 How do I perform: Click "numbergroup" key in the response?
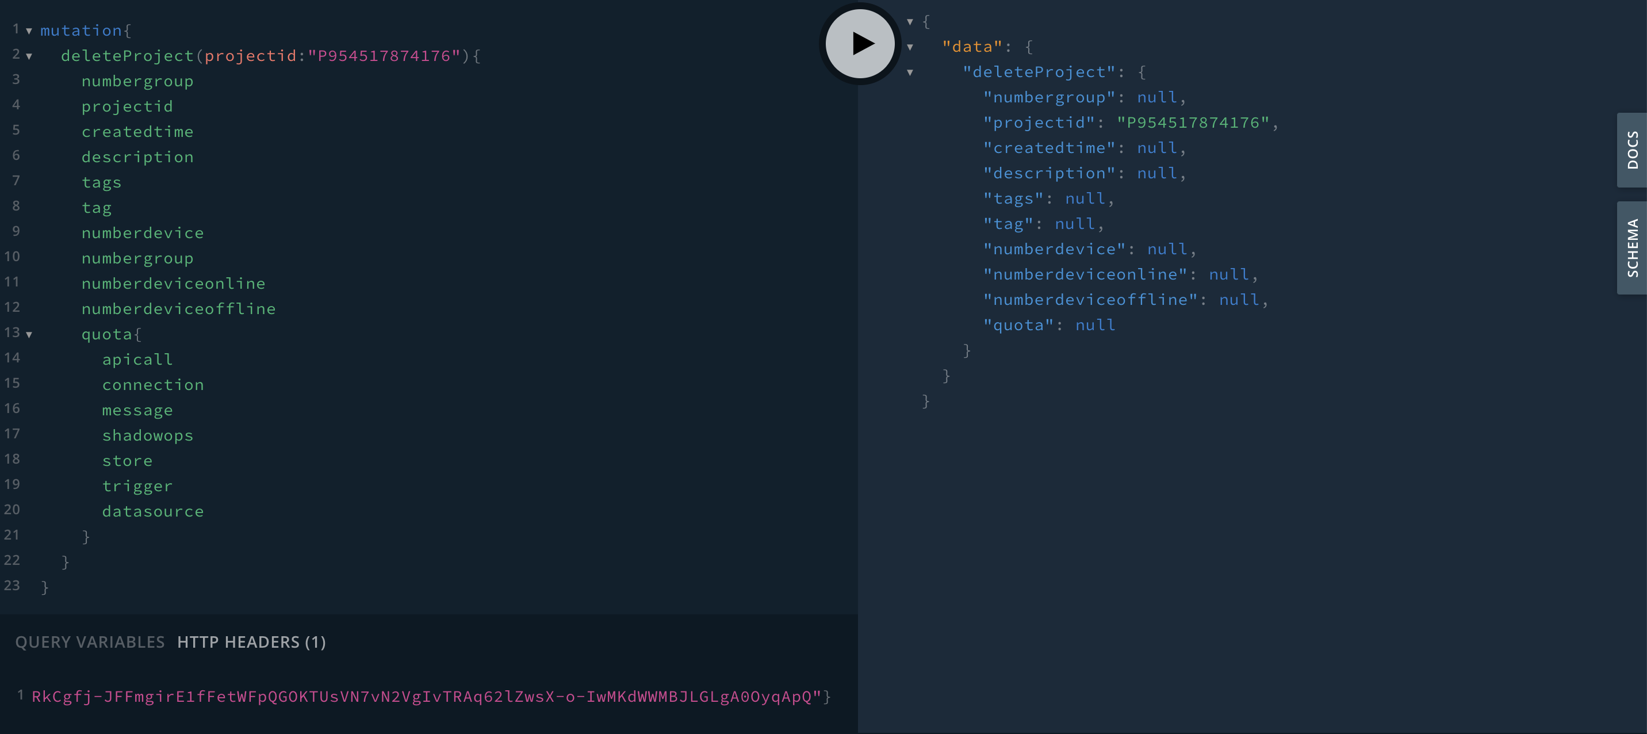coord(1049,97)
